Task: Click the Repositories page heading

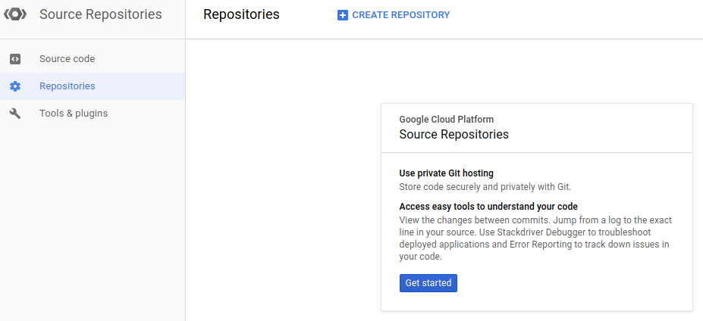Action: 241,14
